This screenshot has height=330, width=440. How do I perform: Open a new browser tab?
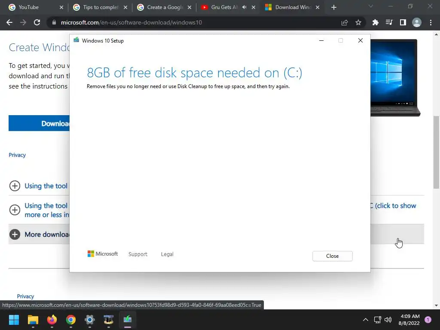333,7
